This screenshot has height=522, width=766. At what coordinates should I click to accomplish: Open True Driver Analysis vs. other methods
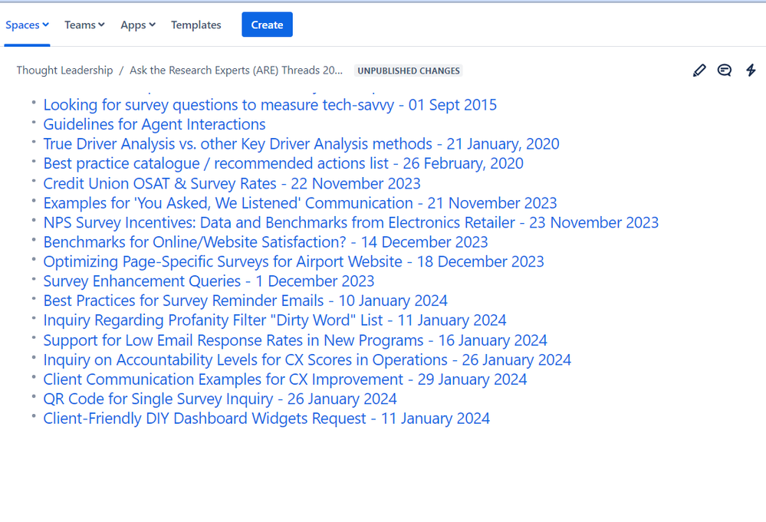coord(301,143)
